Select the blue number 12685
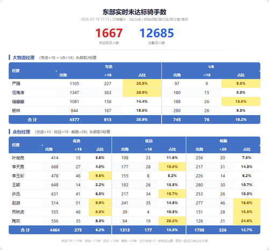The image size is (269, 250). [157, 33]
